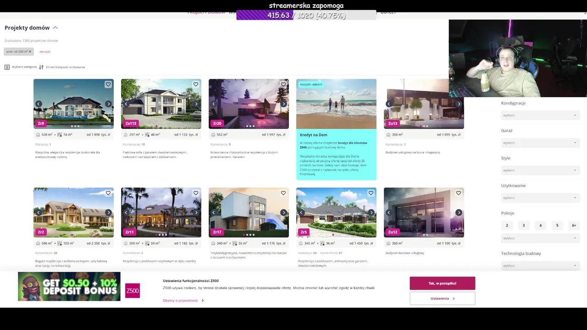Show next photo of Zu13 project

[x=459, y=104]
